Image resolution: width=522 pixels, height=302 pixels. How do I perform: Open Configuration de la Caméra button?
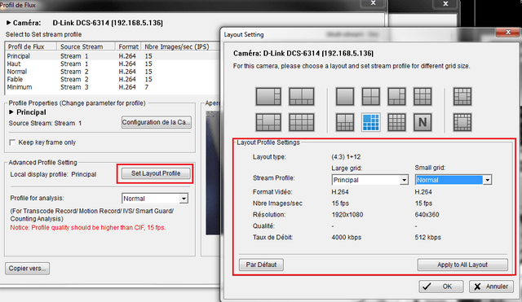(156, 122)
